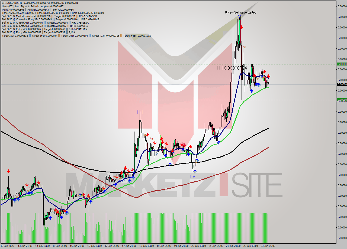Click the '17 Jun 05:00' time label
Screen dimensions: 347x249
coord(112,246)
